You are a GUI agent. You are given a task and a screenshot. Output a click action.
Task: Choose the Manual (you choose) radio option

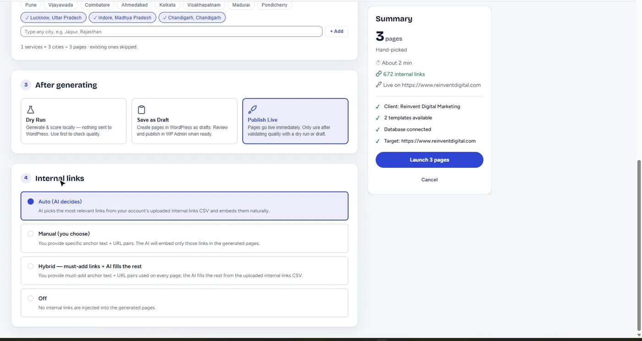tap(31, 234)
